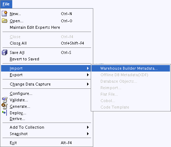This screenshot has width=171, height=147.
Task: Click the Open folder icon
Action: (5, 20)
